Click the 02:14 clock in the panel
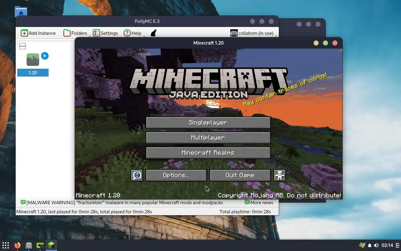 click(x=388, y=245)
